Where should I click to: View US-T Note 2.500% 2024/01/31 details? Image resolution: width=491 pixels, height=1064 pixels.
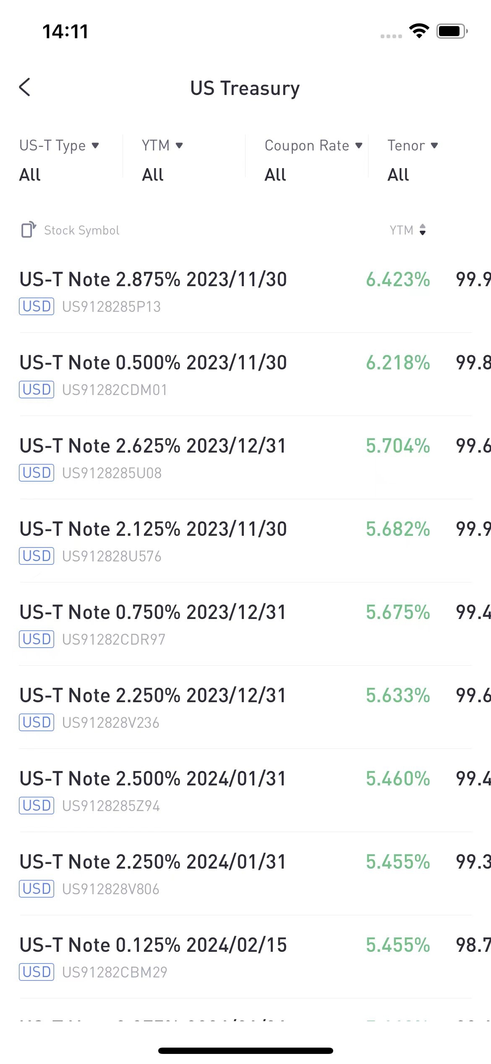pos(153,779)
